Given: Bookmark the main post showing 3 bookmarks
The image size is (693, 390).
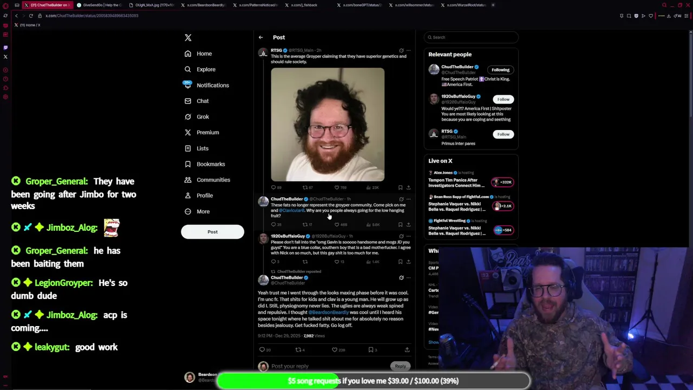Looking at the screenshot, I should [x=372, y=350].
